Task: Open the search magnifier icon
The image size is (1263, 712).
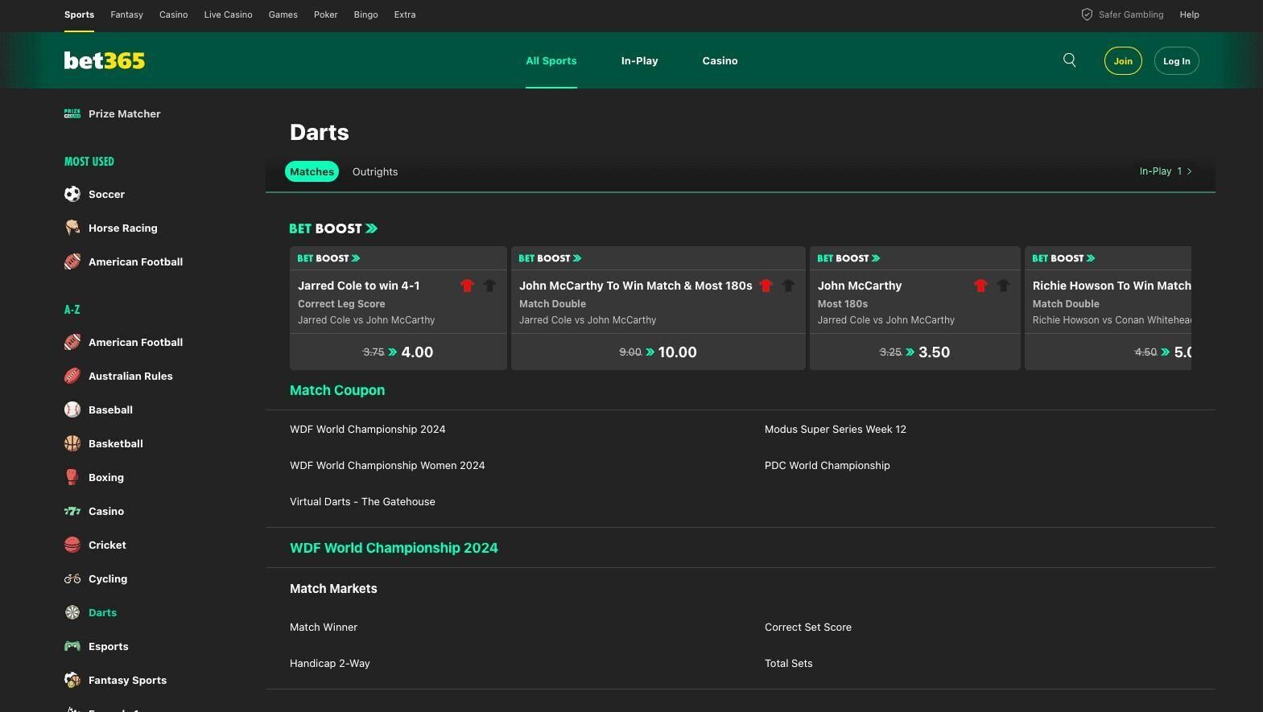Action: 1069,60
